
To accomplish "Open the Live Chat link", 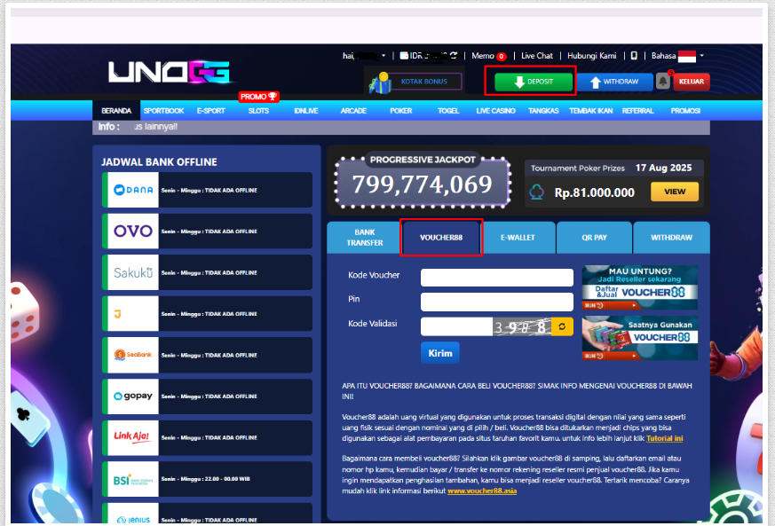I will (537, 56).
